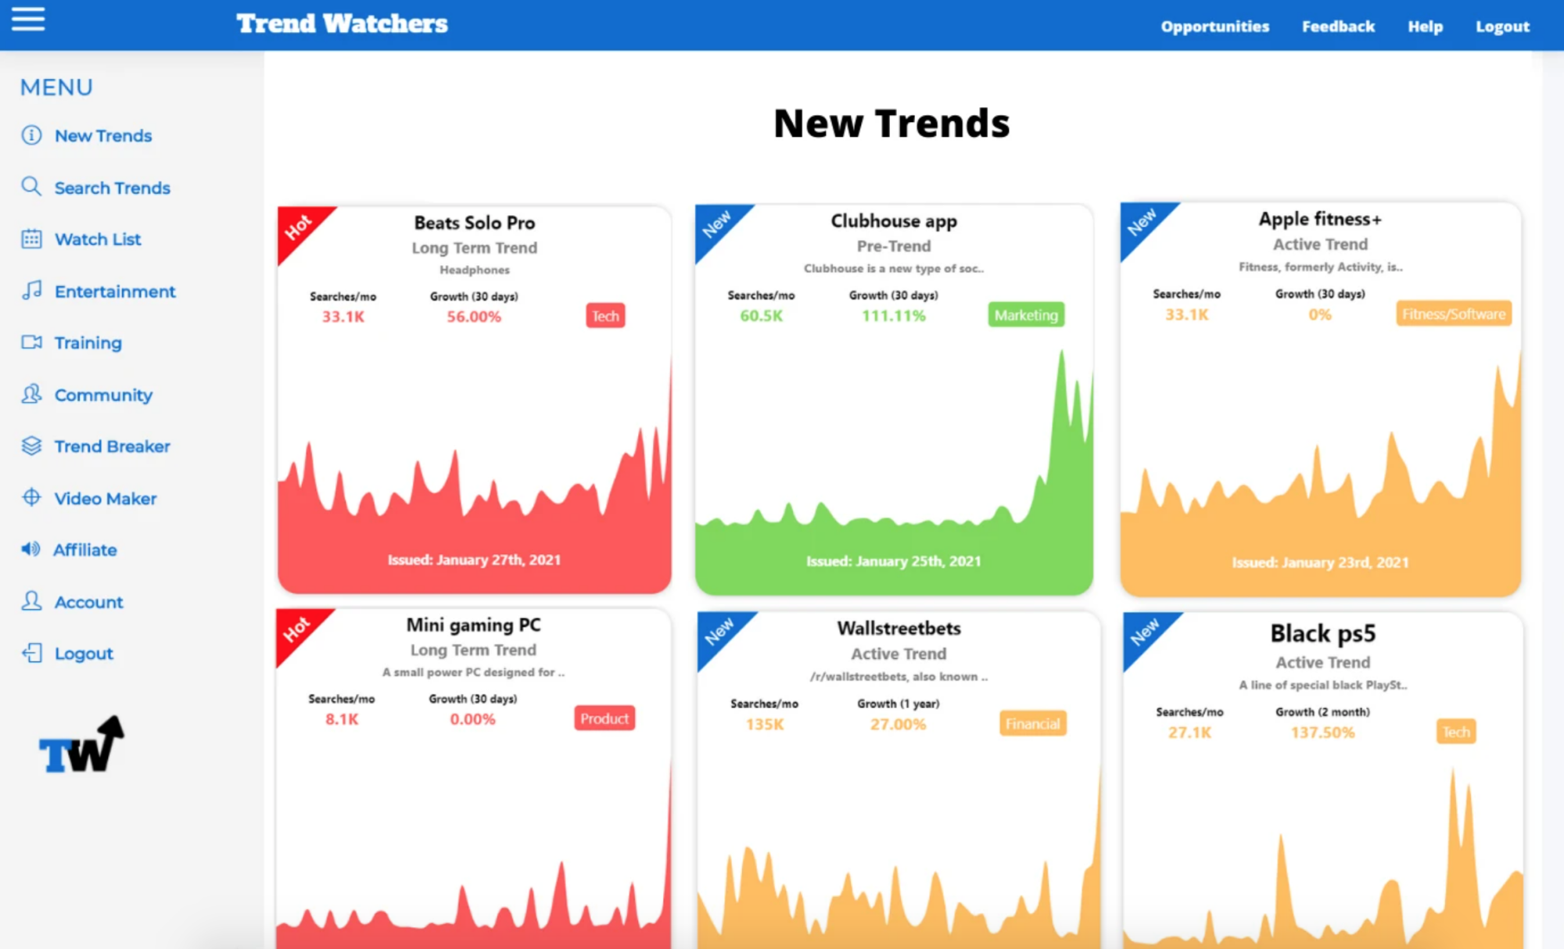The height and width of the screenshot is (949, 1564).
Task: Click the New Trends info icon
Action: (x=31, y=135)
